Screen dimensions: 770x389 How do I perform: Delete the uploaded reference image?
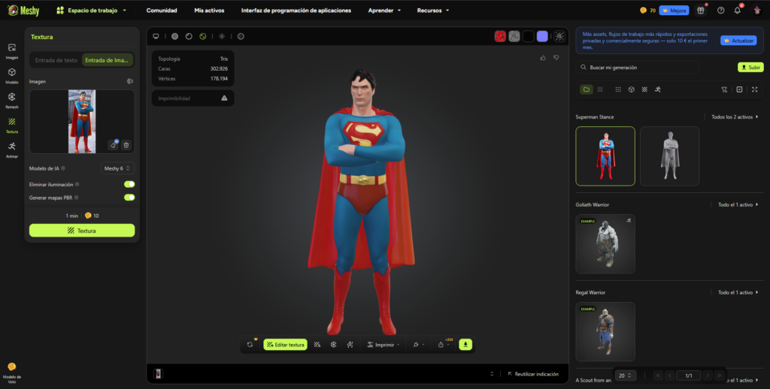pos(126,145)
